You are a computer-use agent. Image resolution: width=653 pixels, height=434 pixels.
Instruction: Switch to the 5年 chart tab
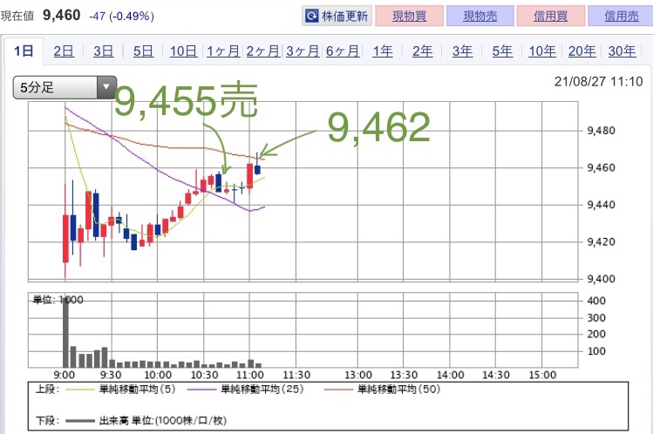click(x=502, y=51)
